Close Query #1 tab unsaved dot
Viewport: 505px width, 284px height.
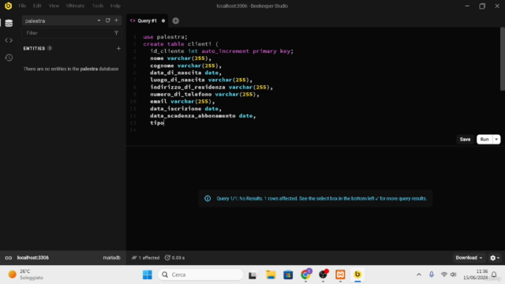pos(163,21)
